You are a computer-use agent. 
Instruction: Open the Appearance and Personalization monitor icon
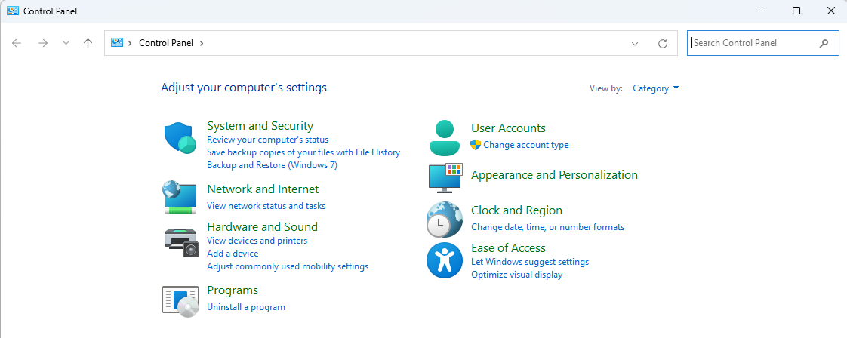coord(445,177)
